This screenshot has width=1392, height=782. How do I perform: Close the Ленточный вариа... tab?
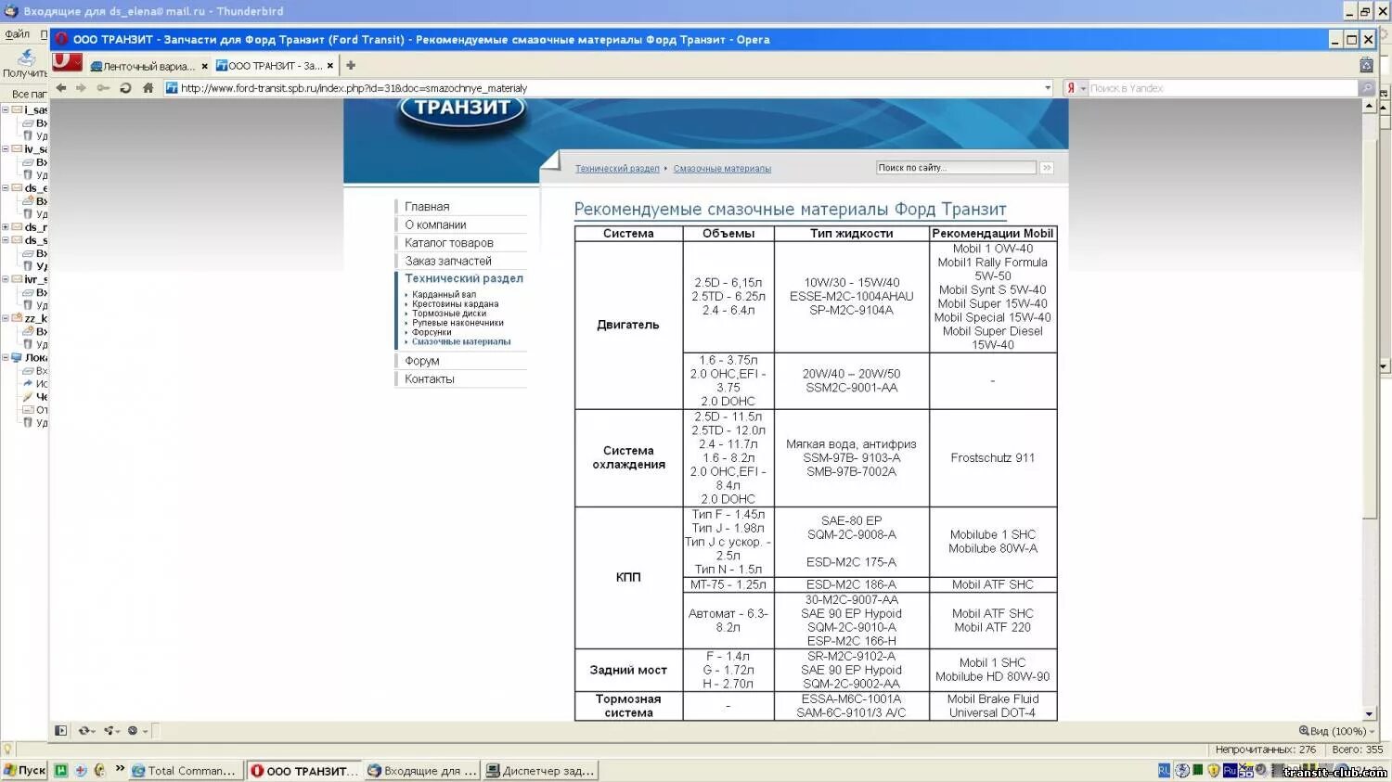coord(204,67)
